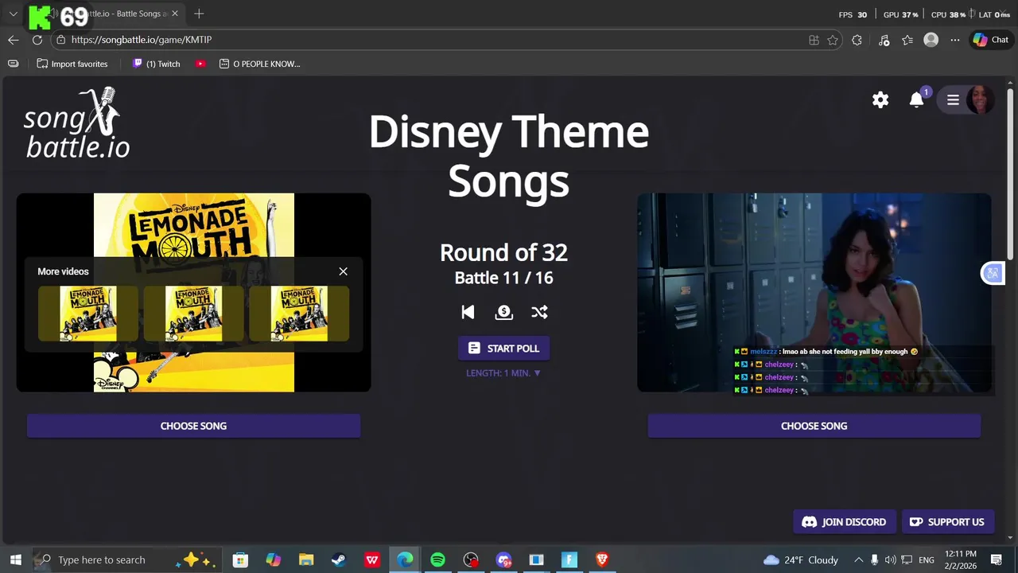The height and width of the screenshot is (573, 1018).
Task: Play the locker-room video on the right
Action: (x=814, y=292)
